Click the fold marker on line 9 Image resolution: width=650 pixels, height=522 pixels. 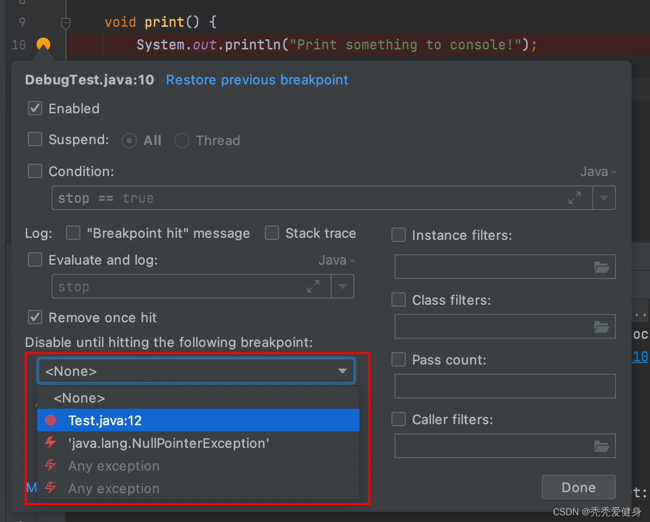click(66, 23)
